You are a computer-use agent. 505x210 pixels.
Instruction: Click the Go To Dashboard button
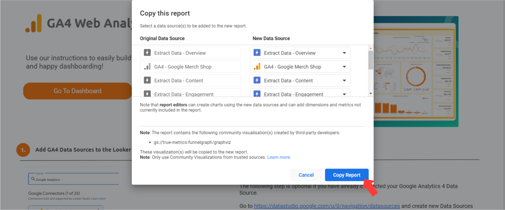[x=78, y=91]
